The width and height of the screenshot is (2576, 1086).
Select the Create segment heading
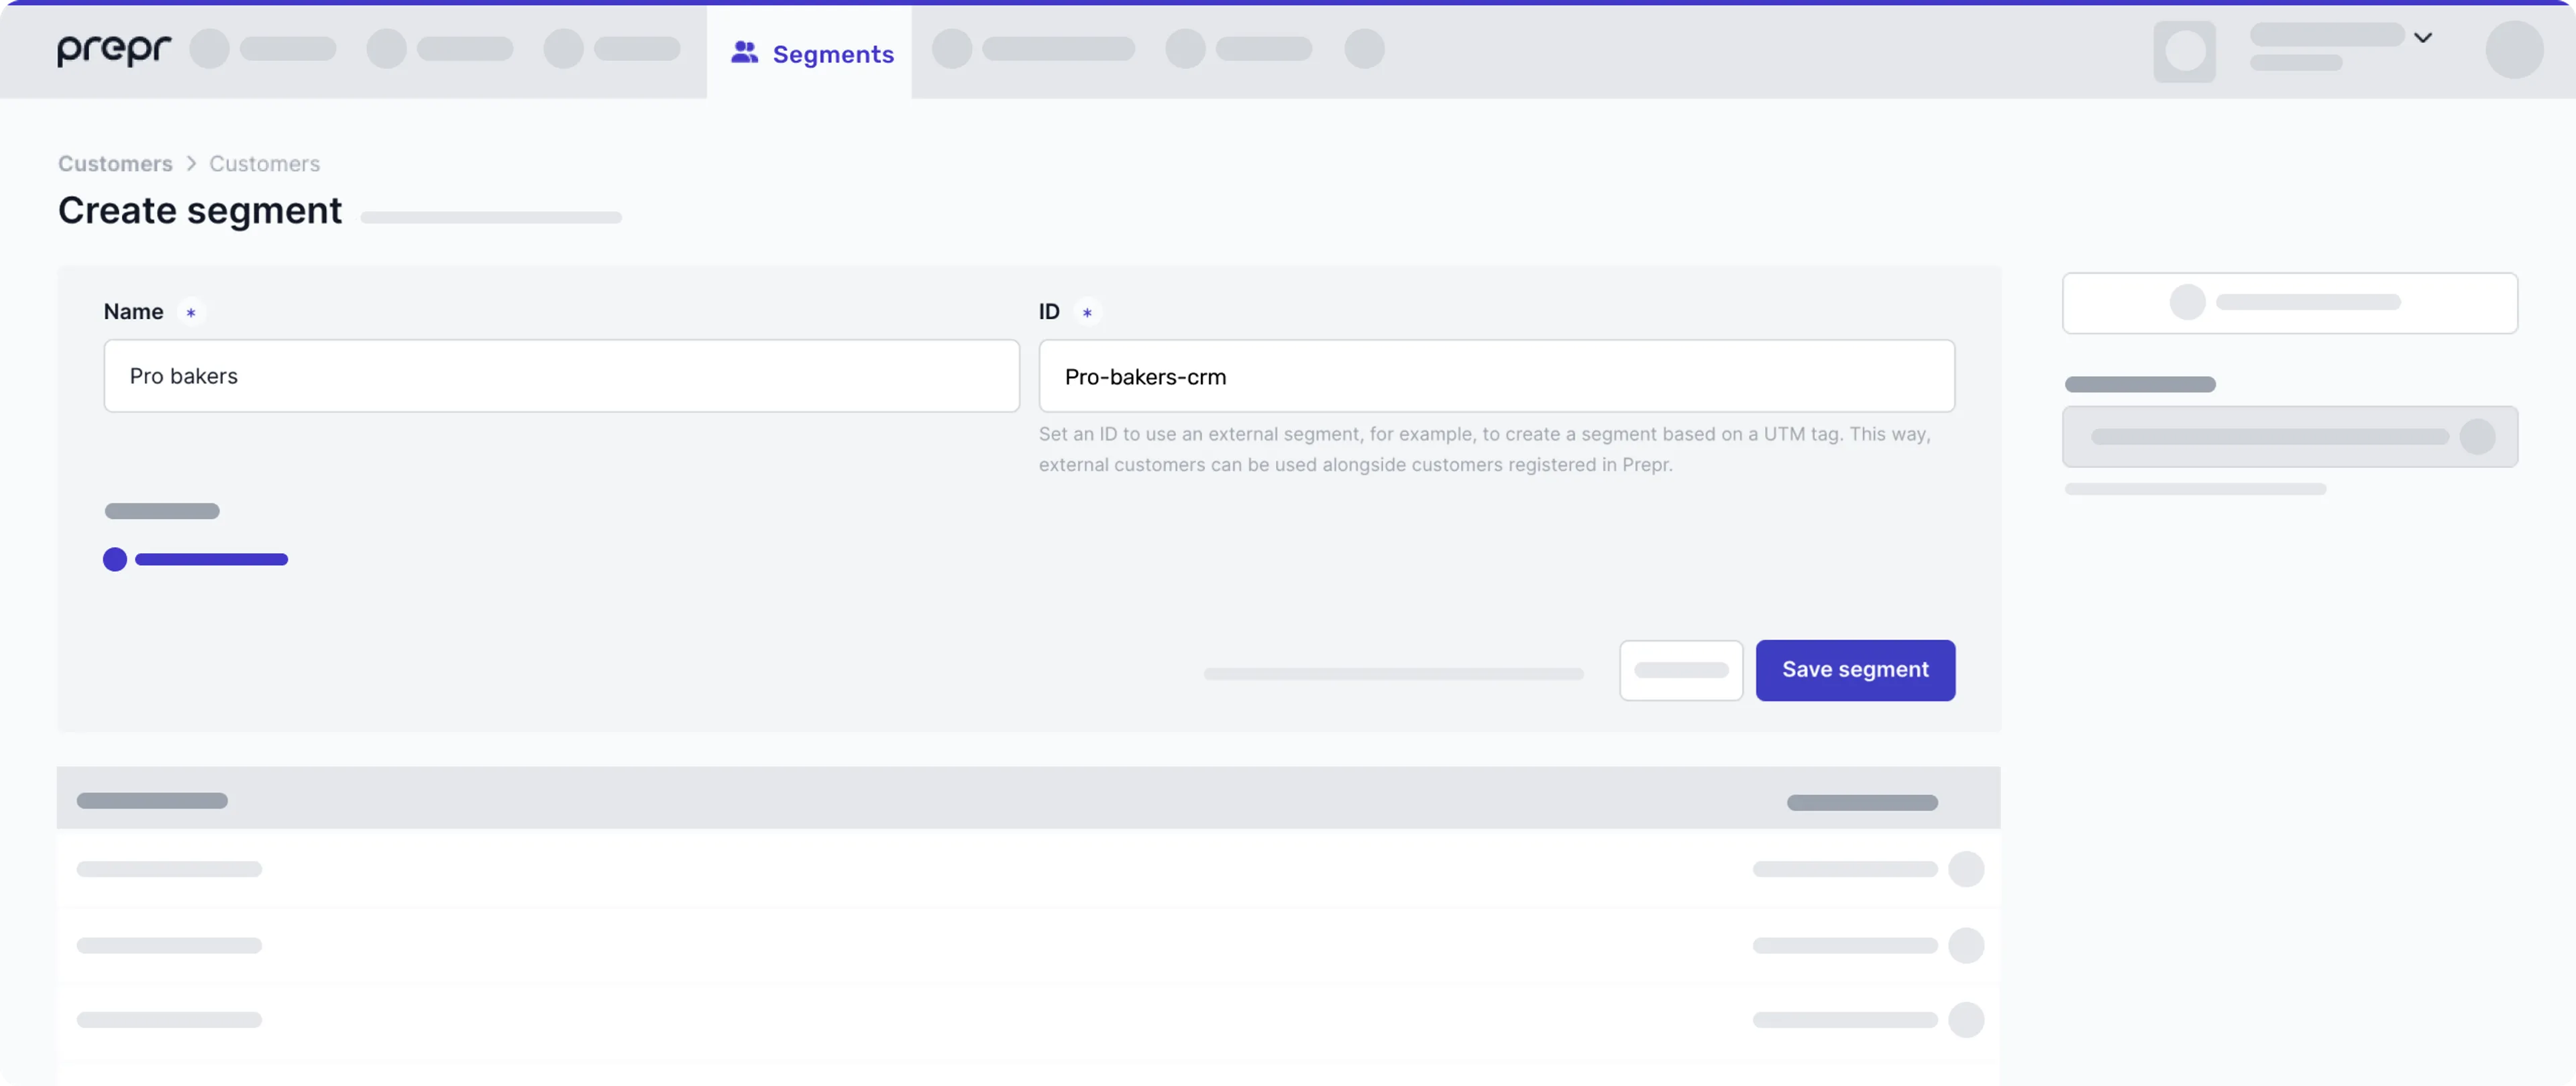click(200, 210)
